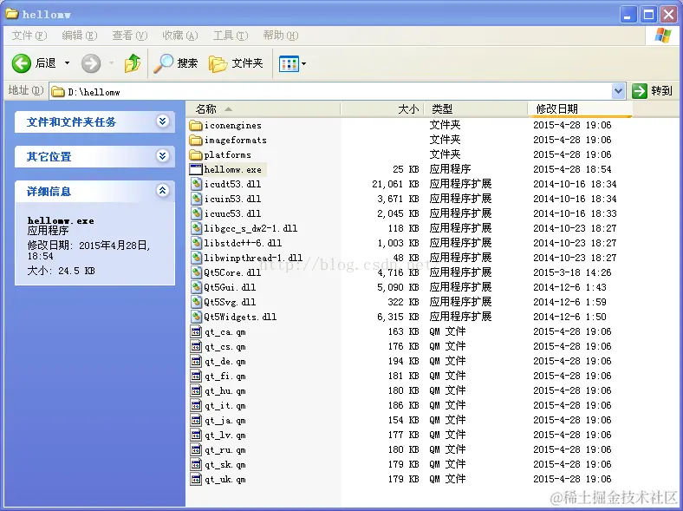The height and width of the screenshot is (511, 683).
Task: Click the 6,315 KB size of Qt5Widgets.dll
Action: click(398, 317)
